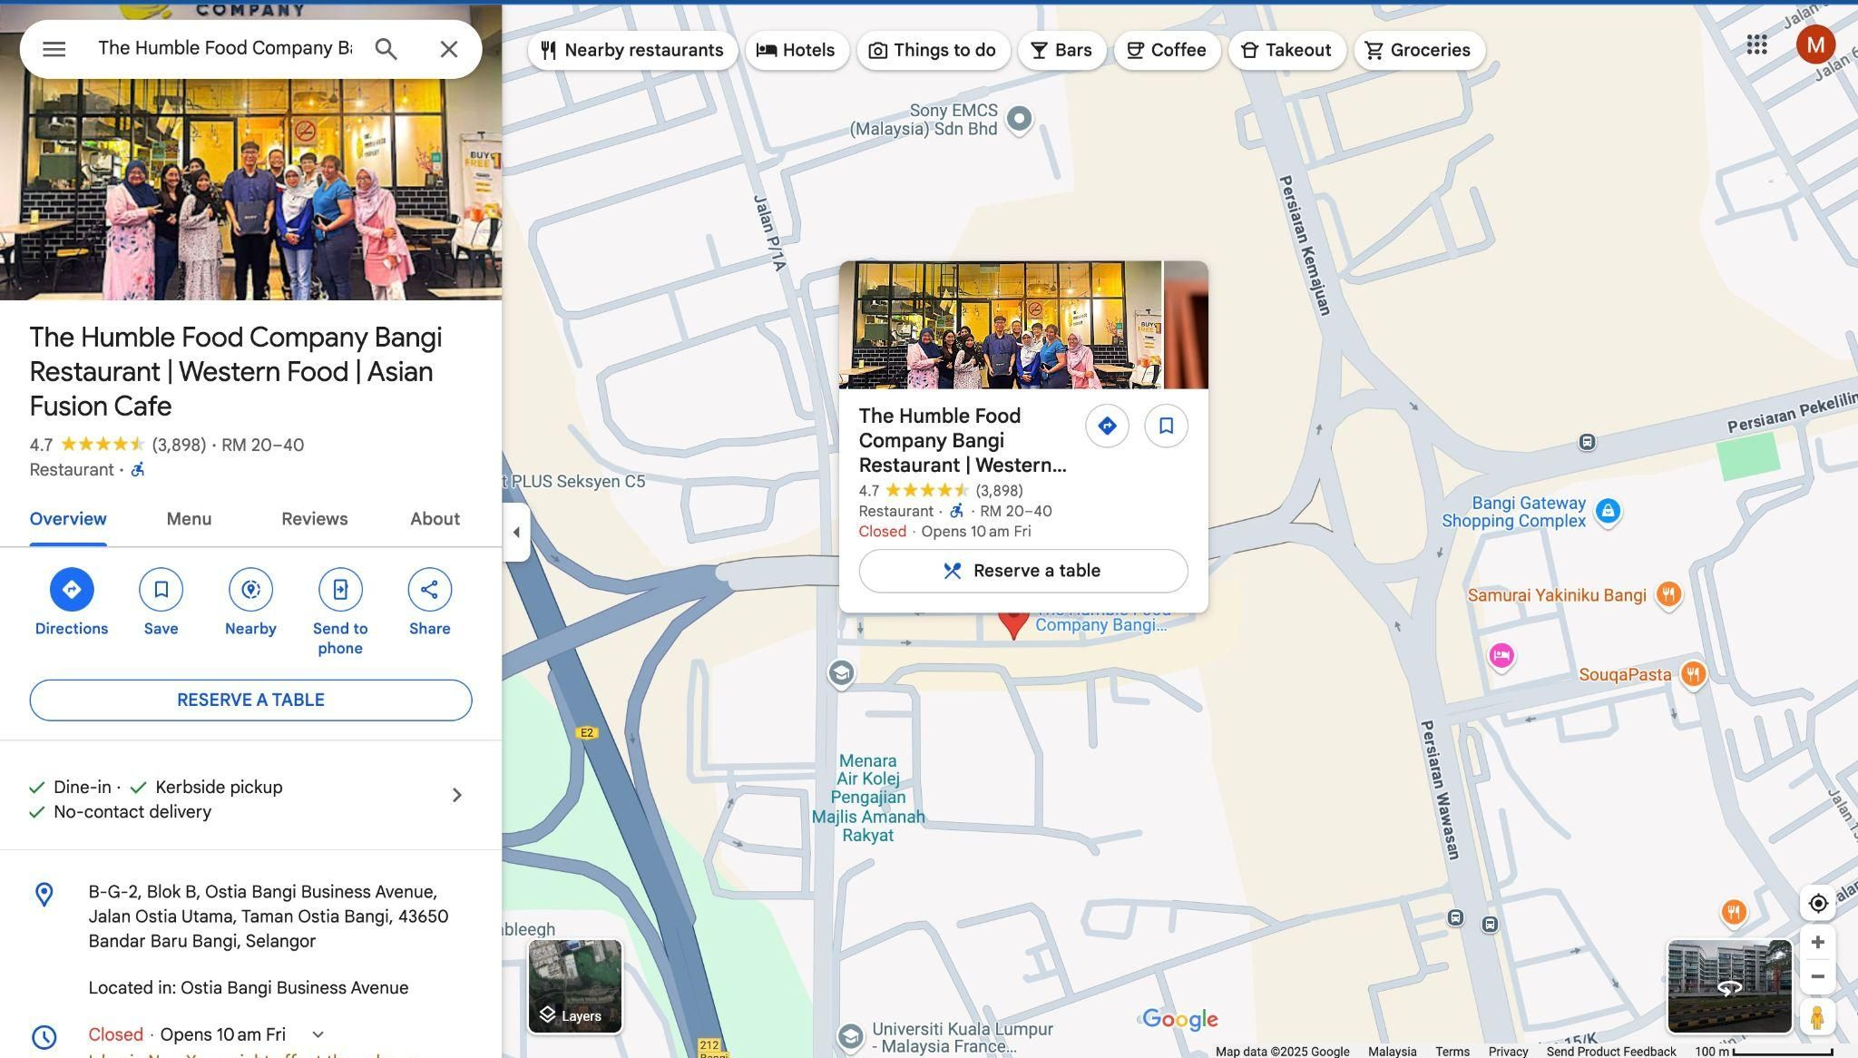The height and width of the screenshot is (1058, 1858).
Task: Click the RESERVE A TABLE button
Action: click(250, 700)
